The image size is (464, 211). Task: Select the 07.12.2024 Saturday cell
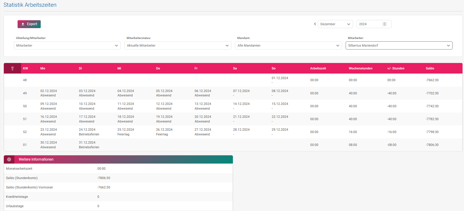click(x=241, y=93)
